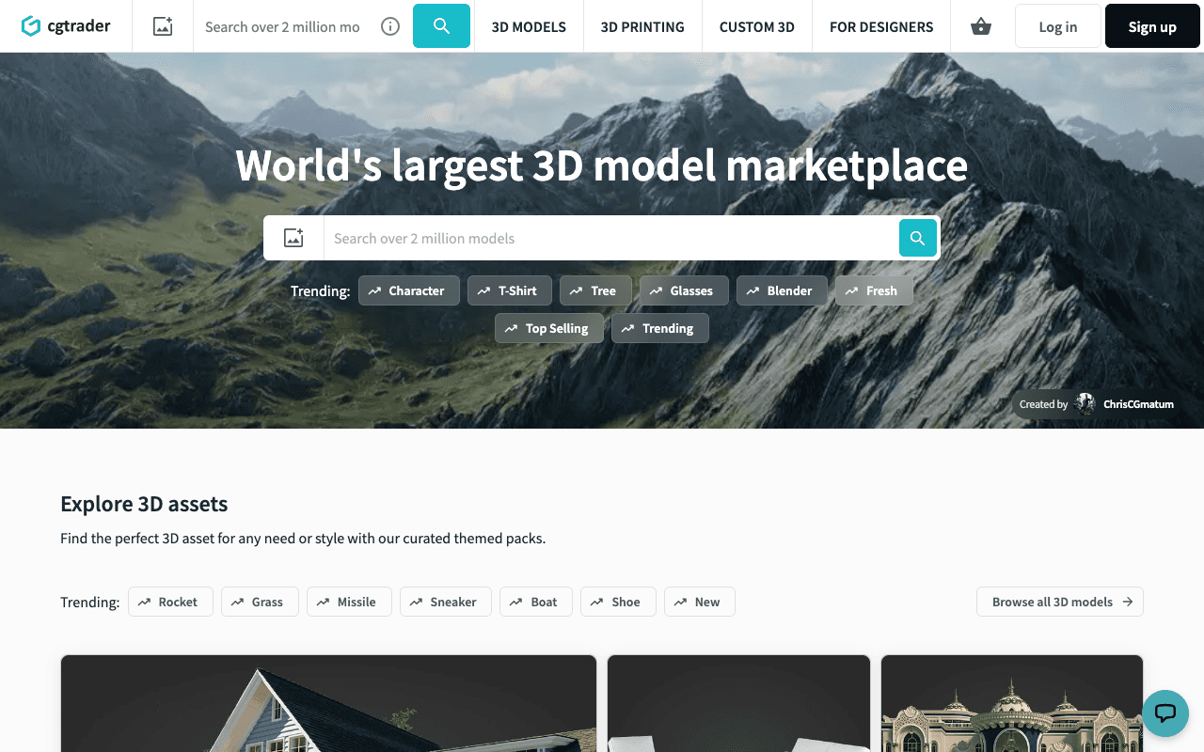Focus the hero 'Search over 2 million models' field
Screen dimensions: 1204x752
point(611,238)
